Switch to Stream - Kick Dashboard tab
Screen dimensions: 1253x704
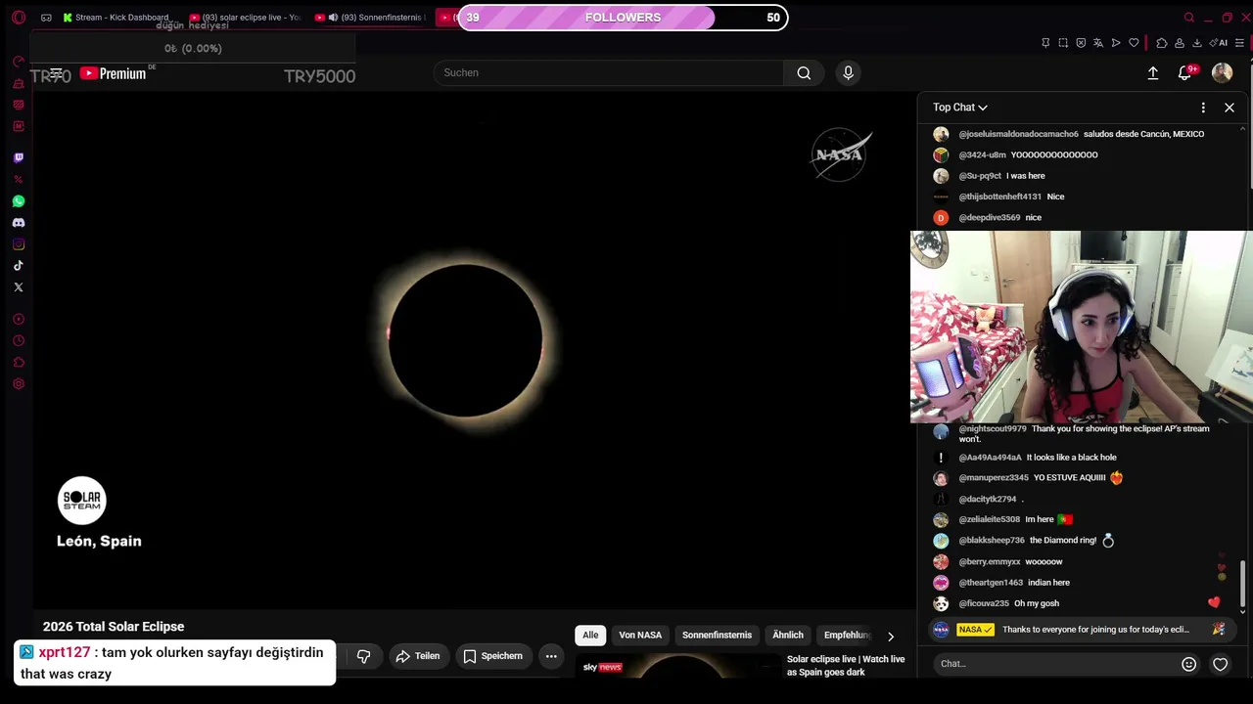click(116, 18)
